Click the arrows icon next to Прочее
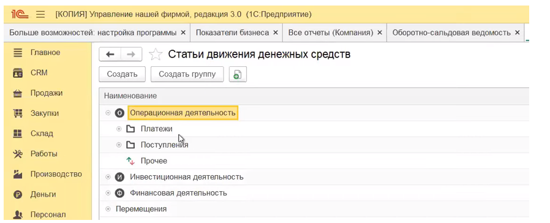Screen dimensions: 550x223 click(x=130, y=161)
